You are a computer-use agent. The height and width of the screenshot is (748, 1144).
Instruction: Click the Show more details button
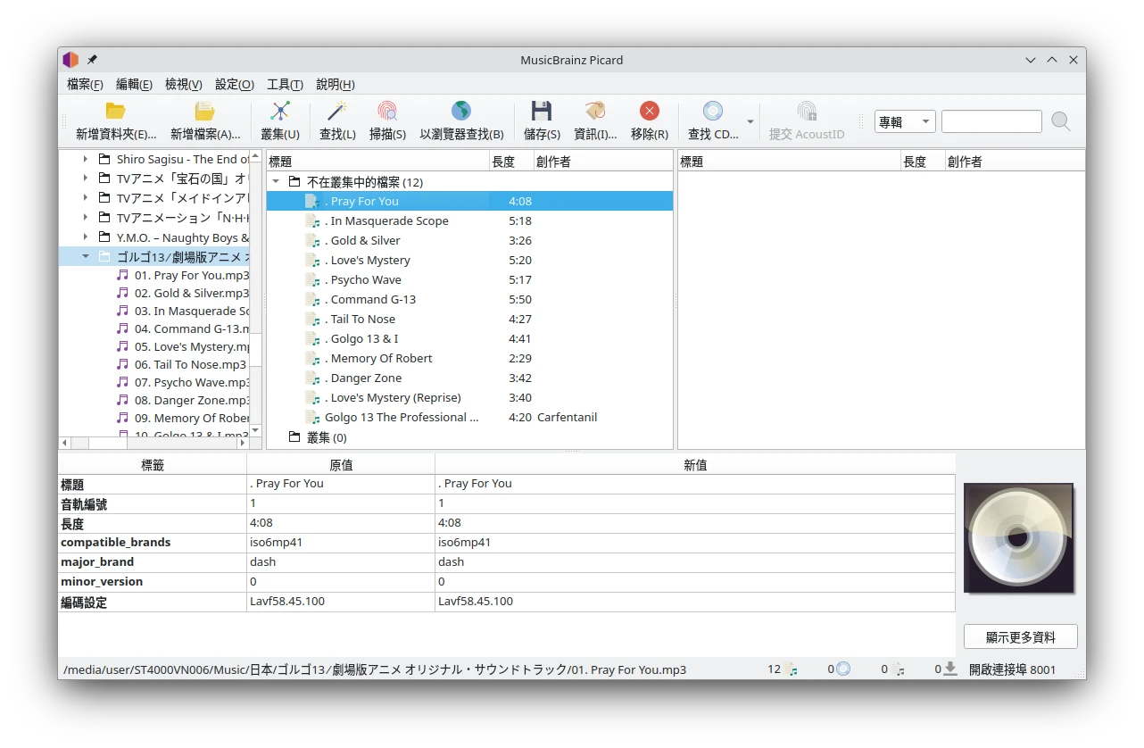1020,637
